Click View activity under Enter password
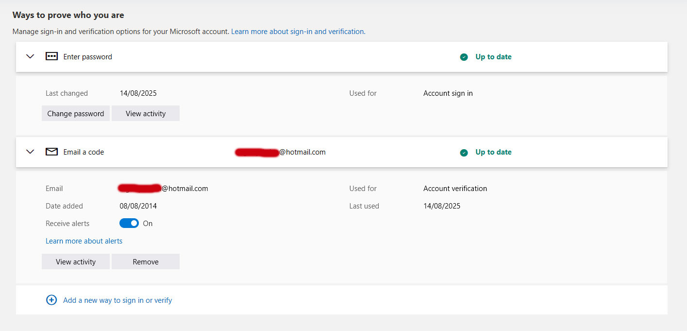The width and height of the screenshot is (687, 331). click(146, 113)
